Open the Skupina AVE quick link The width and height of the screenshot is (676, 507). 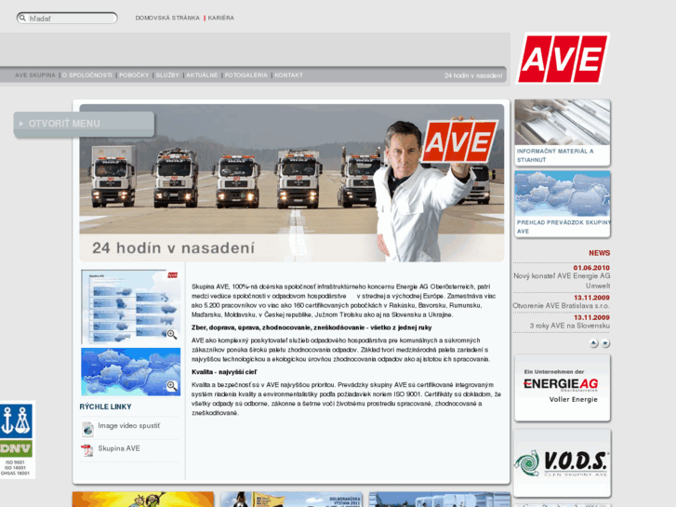pyautogui.click(x=119, y=448)
